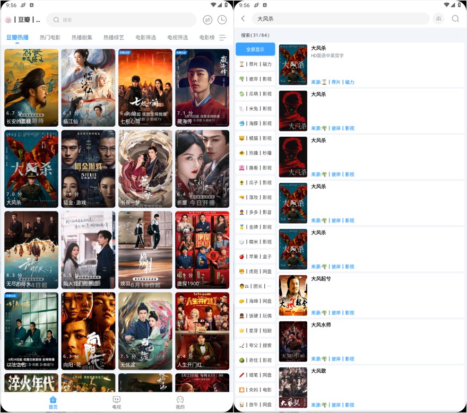Filter by 荐片 | 磁力 source
Image resolution: width=467 pixels, height=413 pixels.
[255, 64]
